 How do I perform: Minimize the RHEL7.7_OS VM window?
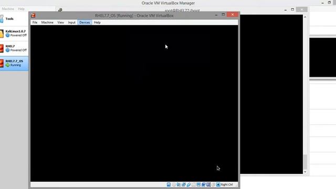tap(216, 15)
